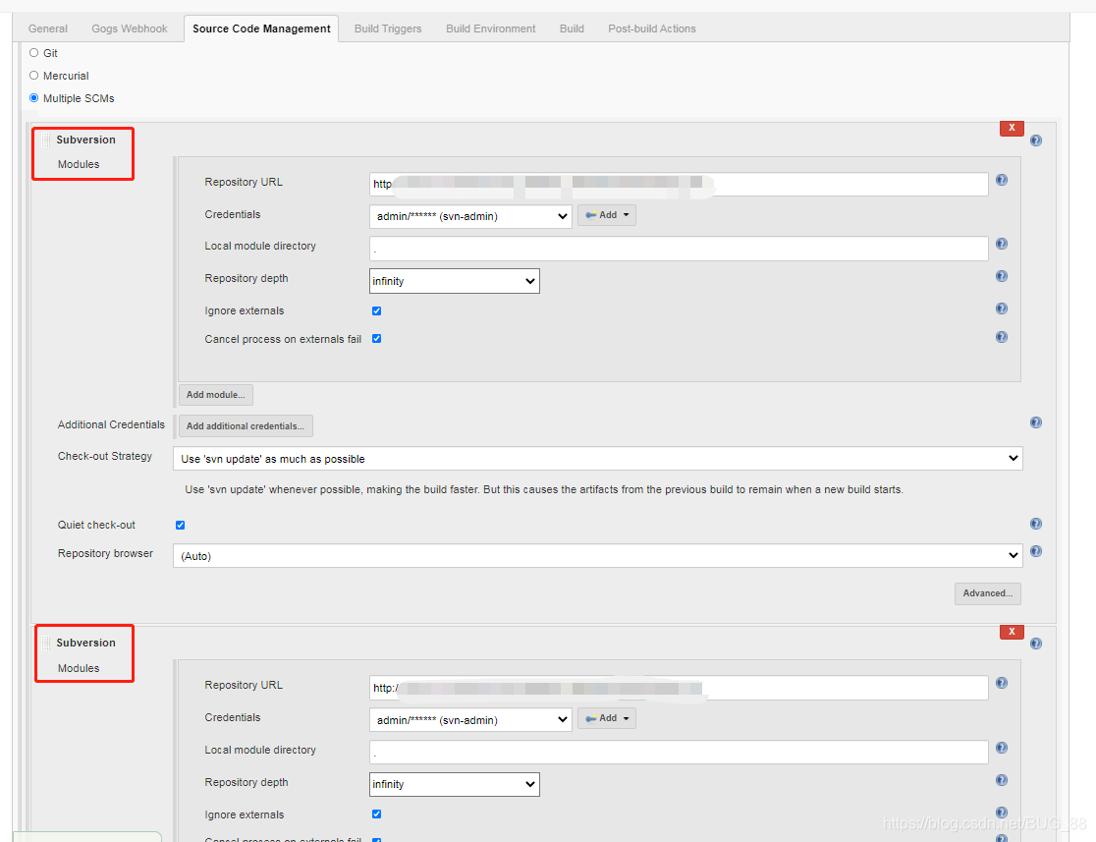This screenshot has height=842, width=1096.
Task: Open second credentials Add button menu
Action: (607, 718)
